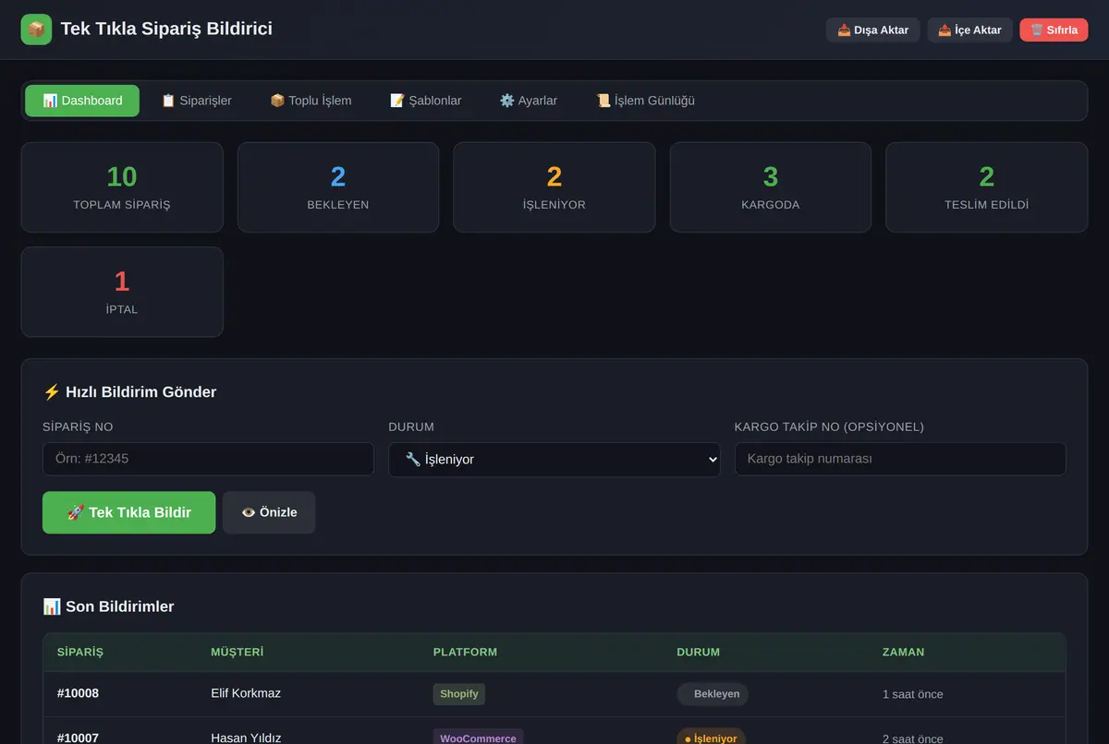This screenshot has width=1109, height=744.
Task: Click the Kargoda stat card
Action: tap(771, 187)
